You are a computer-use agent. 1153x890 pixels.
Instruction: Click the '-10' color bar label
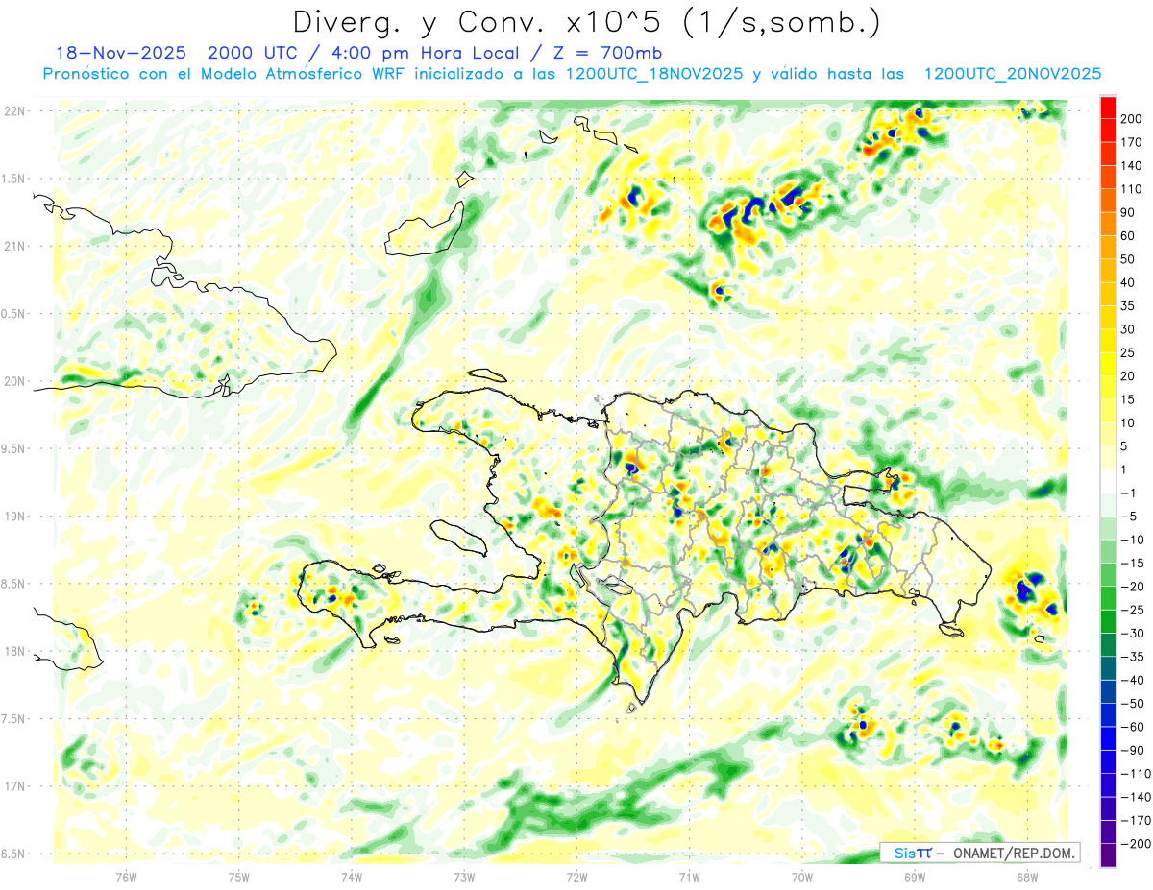coord(1134,540)
